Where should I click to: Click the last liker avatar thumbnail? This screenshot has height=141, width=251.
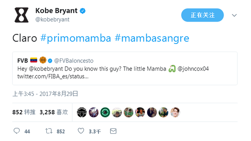click(x=175, y=112)
